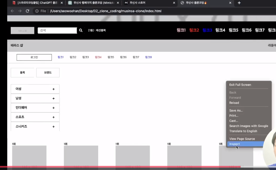Choose Print... in the context menu
The height and width of the screenshot is (170, 276).
pos(234,116)
